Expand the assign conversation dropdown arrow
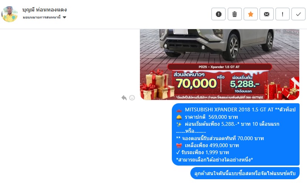 coord(64,17)
